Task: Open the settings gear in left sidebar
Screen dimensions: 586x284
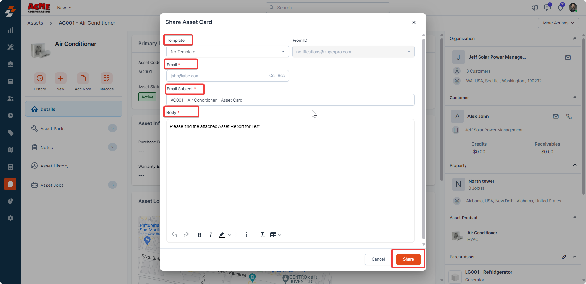Action: (x=10, y=218)
